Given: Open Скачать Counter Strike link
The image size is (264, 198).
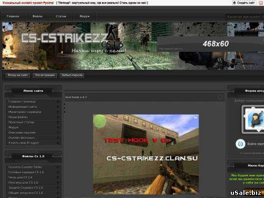Looking at the screenshot, I should (x=25, y=167).
